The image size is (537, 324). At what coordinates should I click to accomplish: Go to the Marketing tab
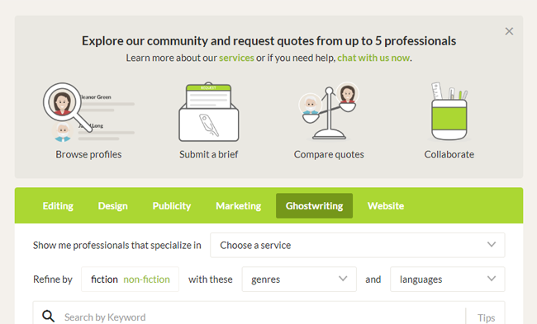pyautogui.click(x=239, y=206)
